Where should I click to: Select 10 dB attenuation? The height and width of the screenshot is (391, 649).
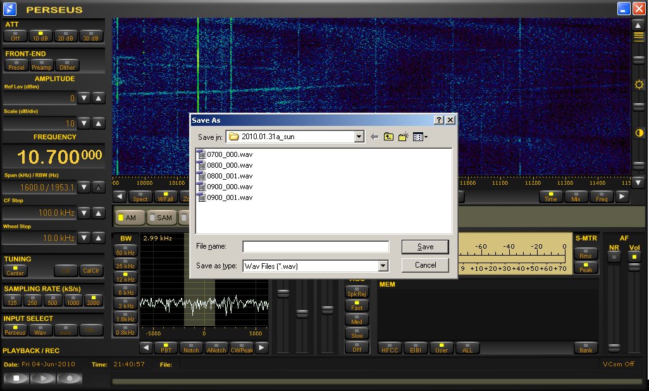[40, 37]
